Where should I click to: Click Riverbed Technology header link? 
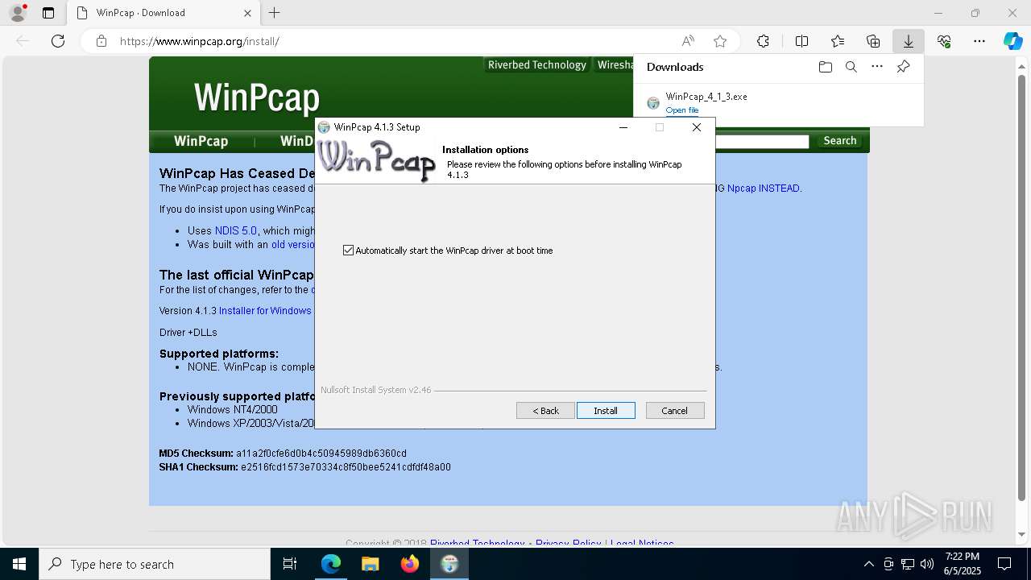(537, 65)
